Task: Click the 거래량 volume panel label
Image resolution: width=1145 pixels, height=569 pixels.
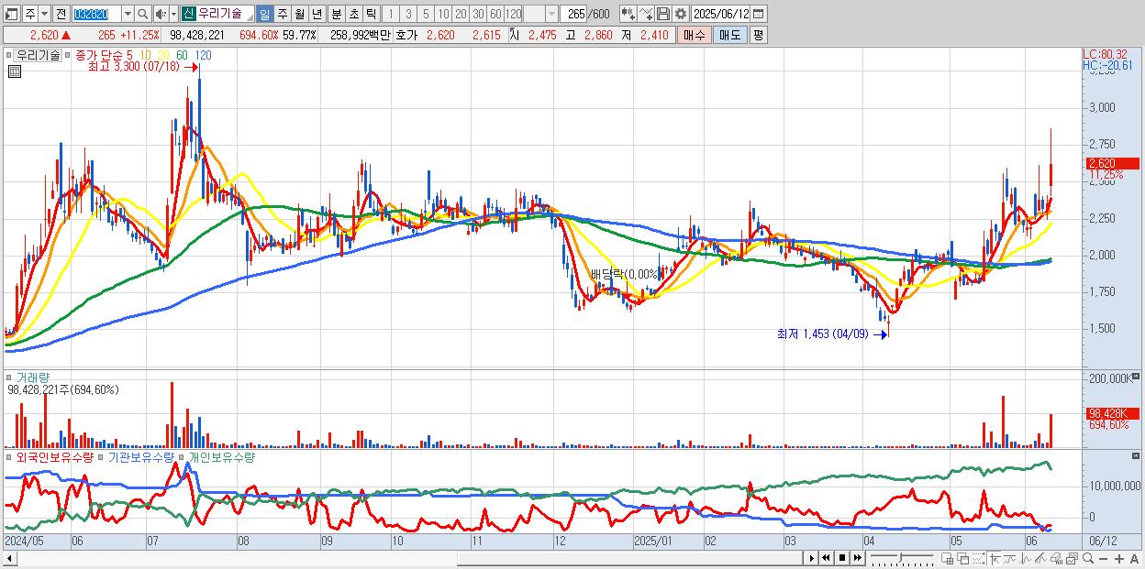Action: 33,377
